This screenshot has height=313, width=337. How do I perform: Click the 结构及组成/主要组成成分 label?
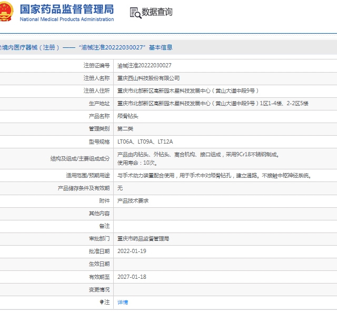(80, 159)
